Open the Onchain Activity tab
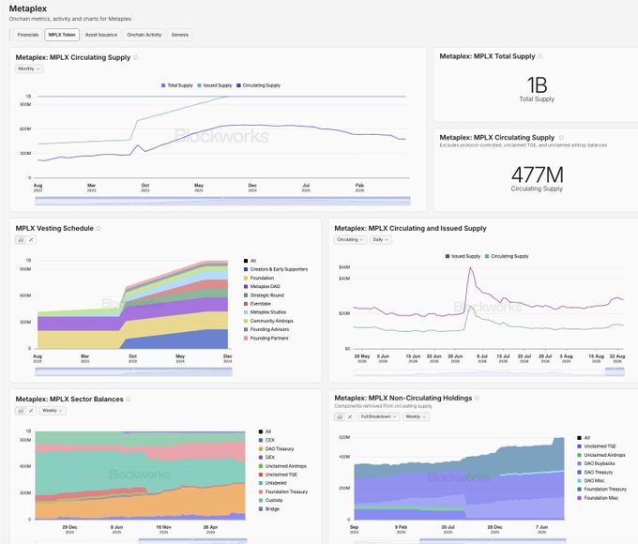This screenshot has width=638, height=544. click(x=144, y=35)
